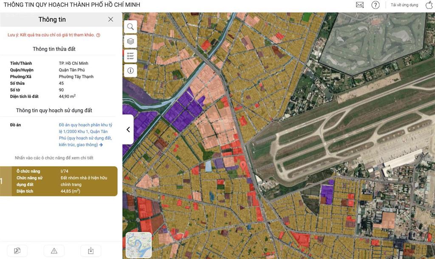435x259 pixels.
Task: Open the mail contact icon
Action: point(360,5)
